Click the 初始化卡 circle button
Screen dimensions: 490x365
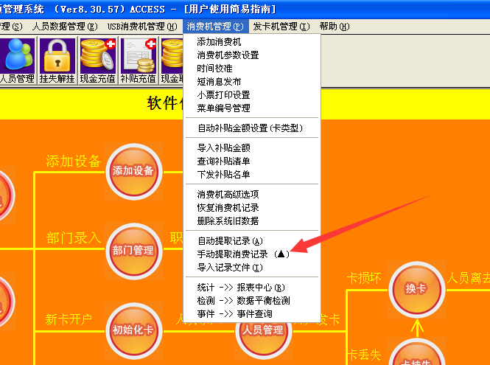[133, 330]
